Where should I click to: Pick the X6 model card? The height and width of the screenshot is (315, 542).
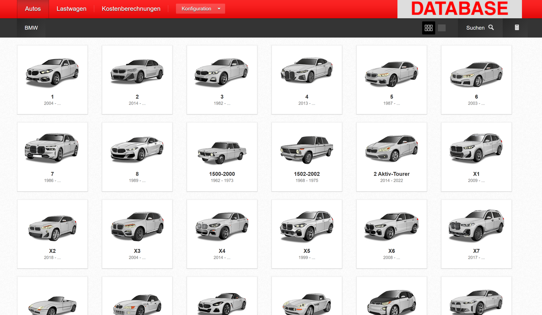pos(392,234)
